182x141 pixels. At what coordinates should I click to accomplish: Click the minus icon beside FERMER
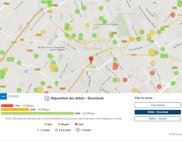pyautogui.click(x=3, y=97)
